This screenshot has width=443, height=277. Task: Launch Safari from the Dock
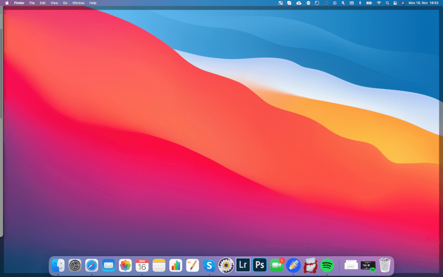coord(92,265)
